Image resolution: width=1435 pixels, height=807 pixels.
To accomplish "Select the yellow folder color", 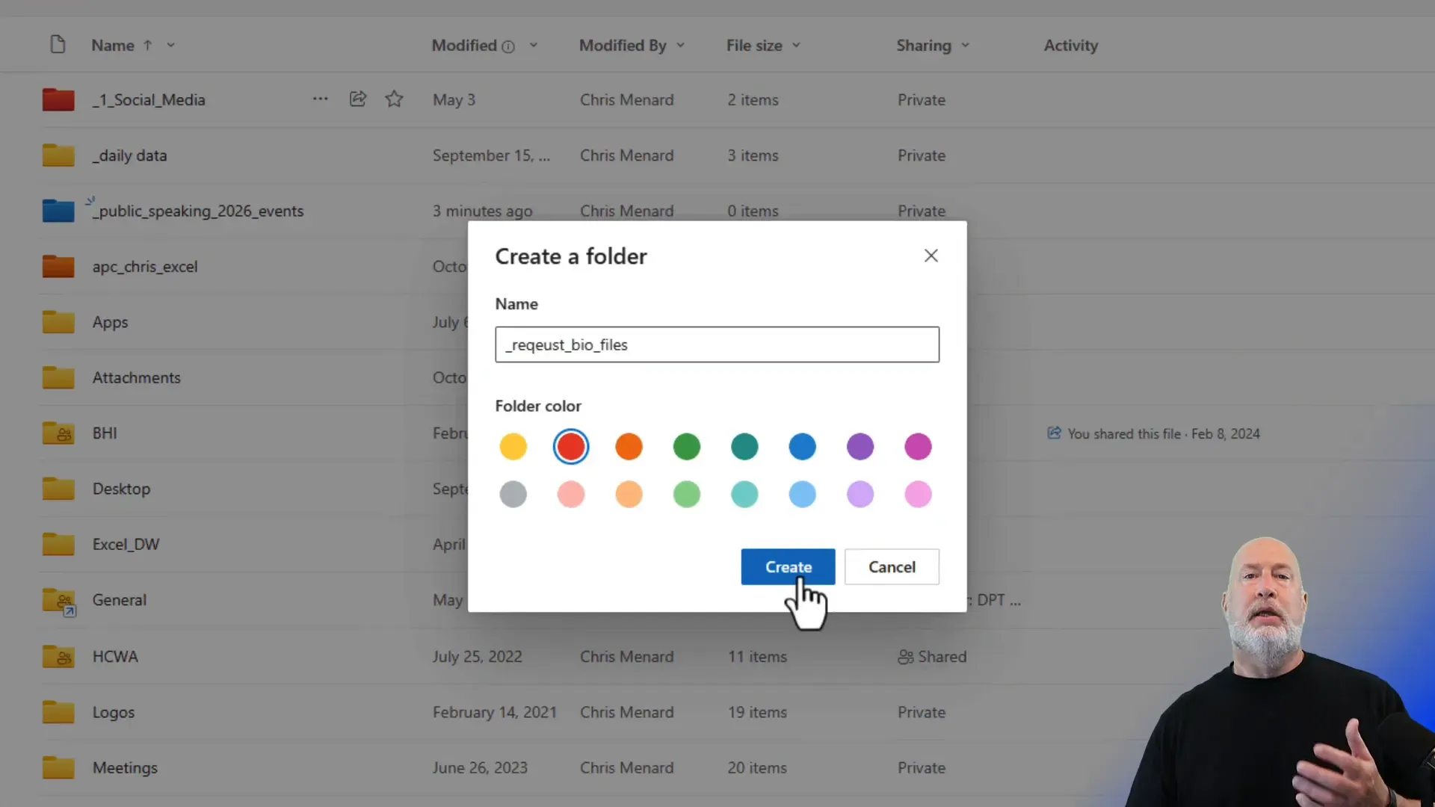I will coord(513,446).
